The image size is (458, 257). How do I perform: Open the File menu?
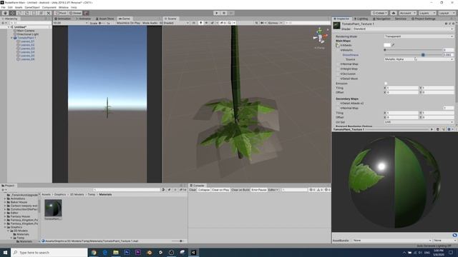point(3,7)
